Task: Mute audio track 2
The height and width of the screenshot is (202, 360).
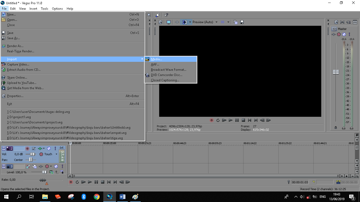Action: pos(49,149)
